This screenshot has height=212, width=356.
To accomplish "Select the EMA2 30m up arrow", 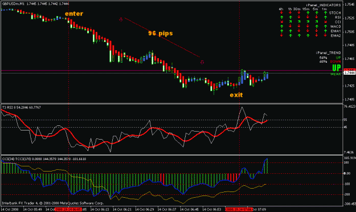I will point(299,35).
